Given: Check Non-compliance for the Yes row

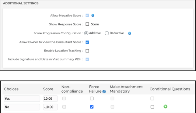Looking at the screenshot, I should pyautogui.click(x=64, y=98).
